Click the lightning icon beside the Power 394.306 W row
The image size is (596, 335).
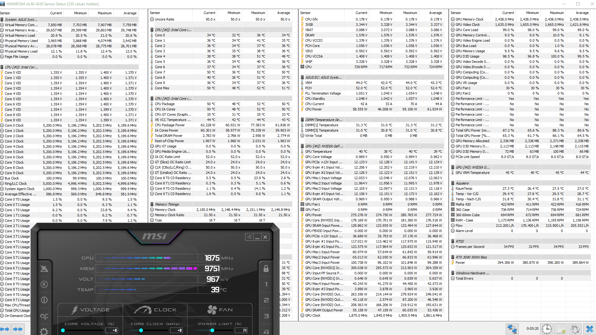453,263
